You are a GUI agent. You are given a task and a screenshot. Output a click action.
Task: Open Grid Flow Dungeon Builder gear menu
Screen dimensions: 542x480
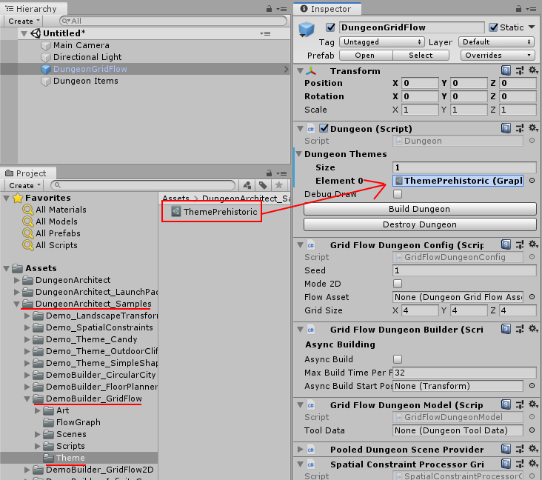click(532, 329)
